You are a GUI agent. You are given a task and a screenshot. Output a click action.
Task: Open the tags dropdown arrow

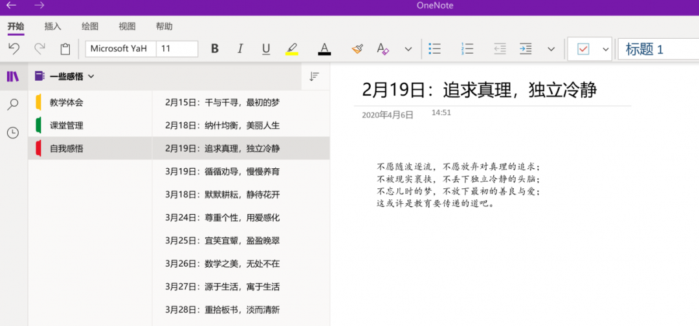click(605, 49)
